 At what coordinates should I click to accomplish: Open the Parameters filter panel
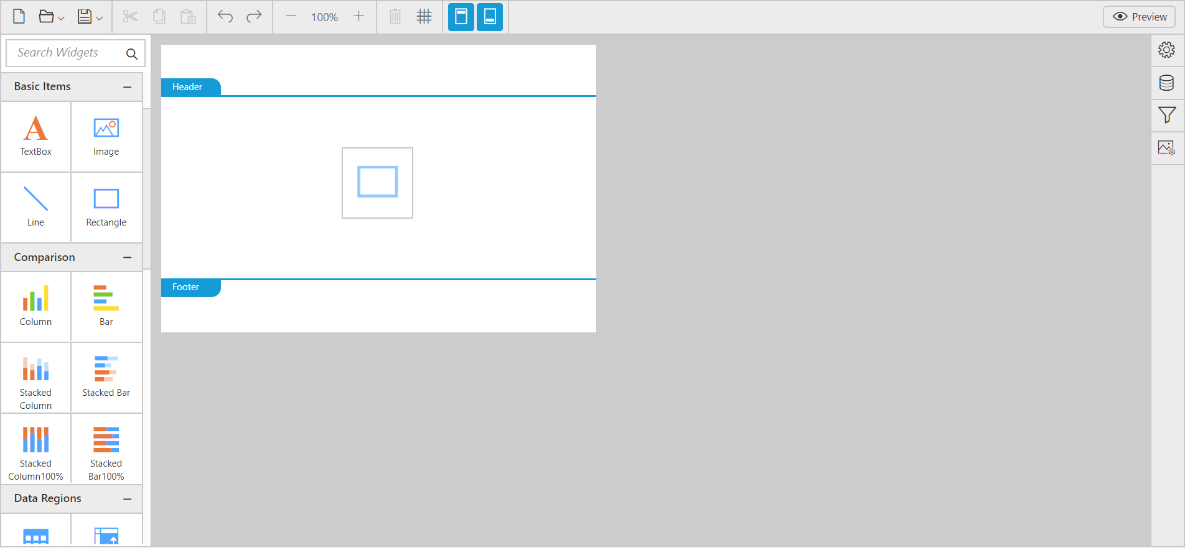1167,115
